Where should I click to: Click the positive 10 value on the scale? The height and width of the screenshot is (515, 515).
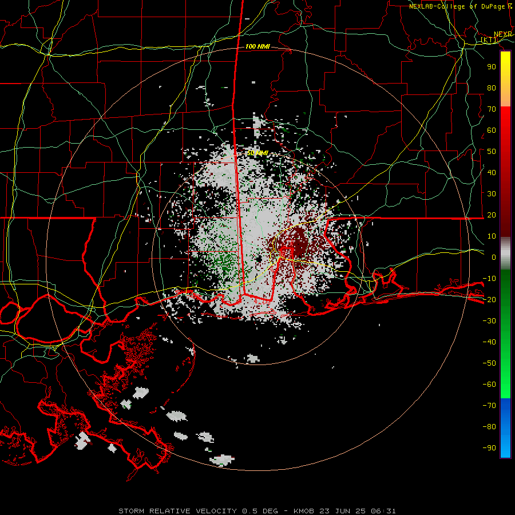tap(492, 236)
